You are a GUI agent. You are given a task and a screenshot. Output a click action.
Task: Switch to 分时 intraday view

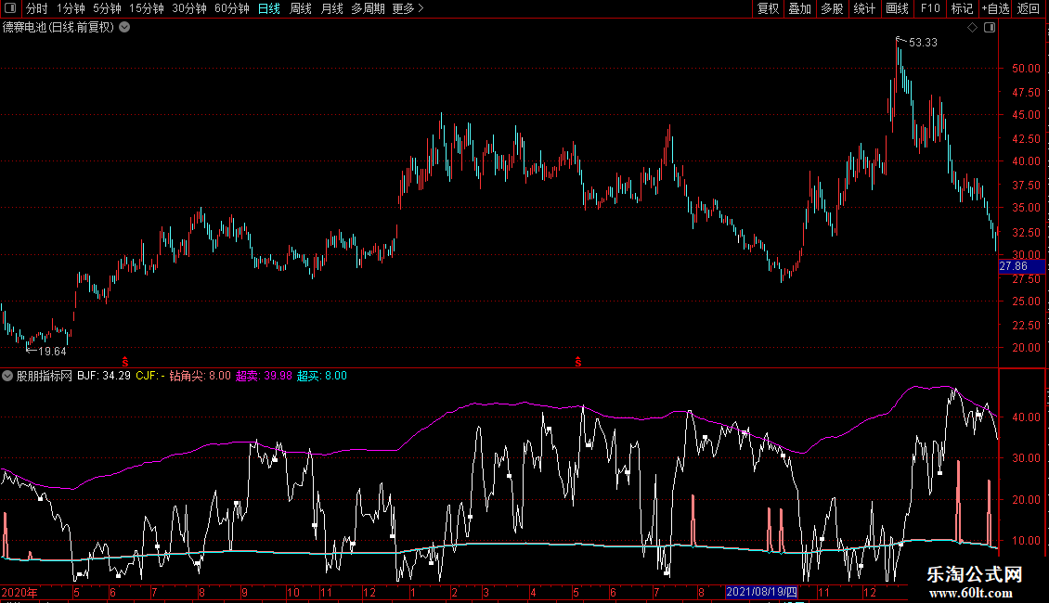pos(37,8)
